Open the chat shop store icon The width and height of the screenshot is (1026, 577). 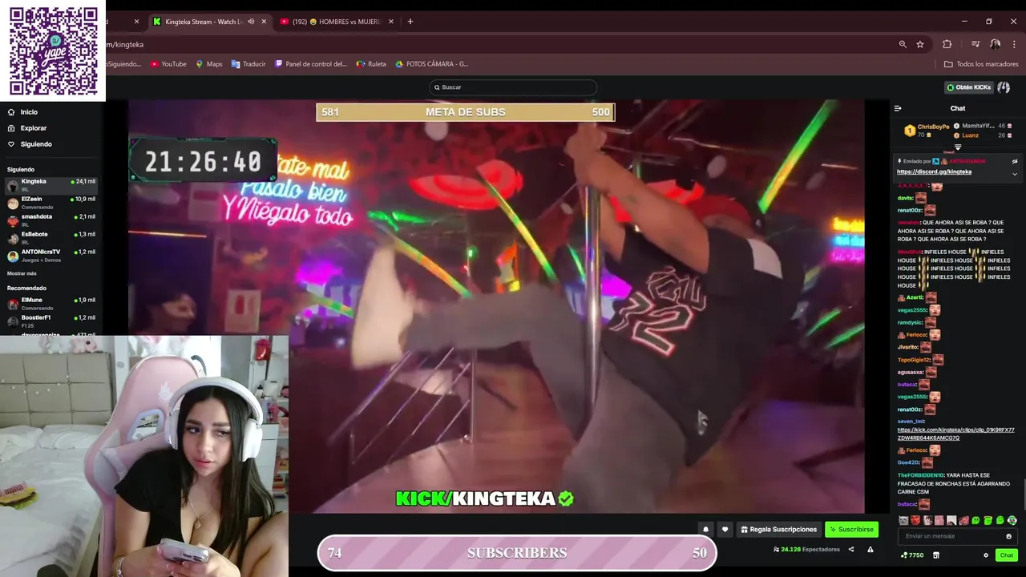pos(935,555)
